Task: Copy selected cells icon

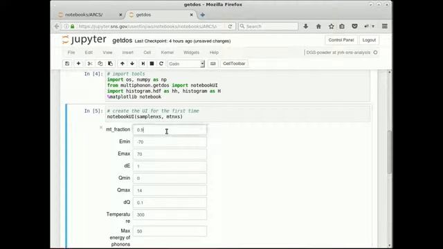Action: click(x=100, y=64)
